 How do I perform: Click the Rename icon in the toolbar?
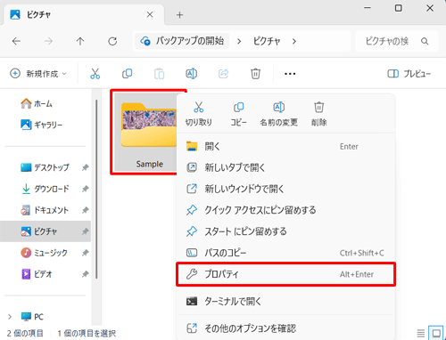(191, 74)
